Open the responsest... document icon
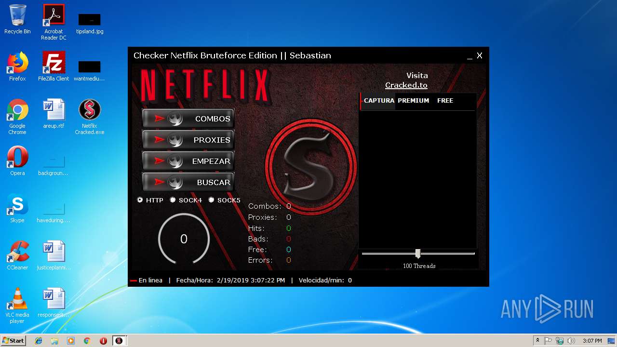The image size is (617, 347). [54, 303]
